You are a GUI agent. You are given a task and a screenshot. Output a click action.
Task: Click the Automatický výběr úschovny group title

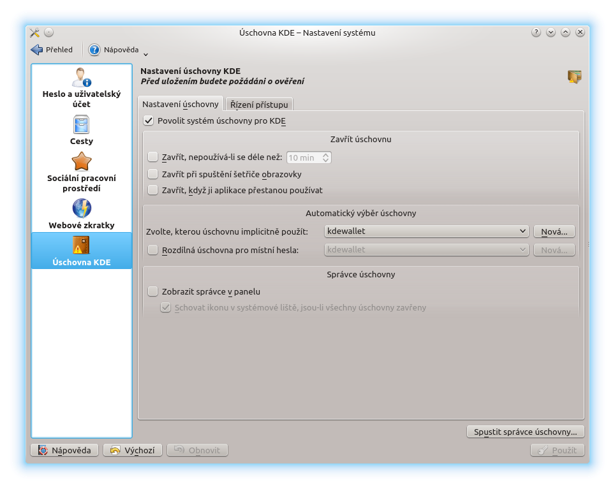[x=361, y=213]
